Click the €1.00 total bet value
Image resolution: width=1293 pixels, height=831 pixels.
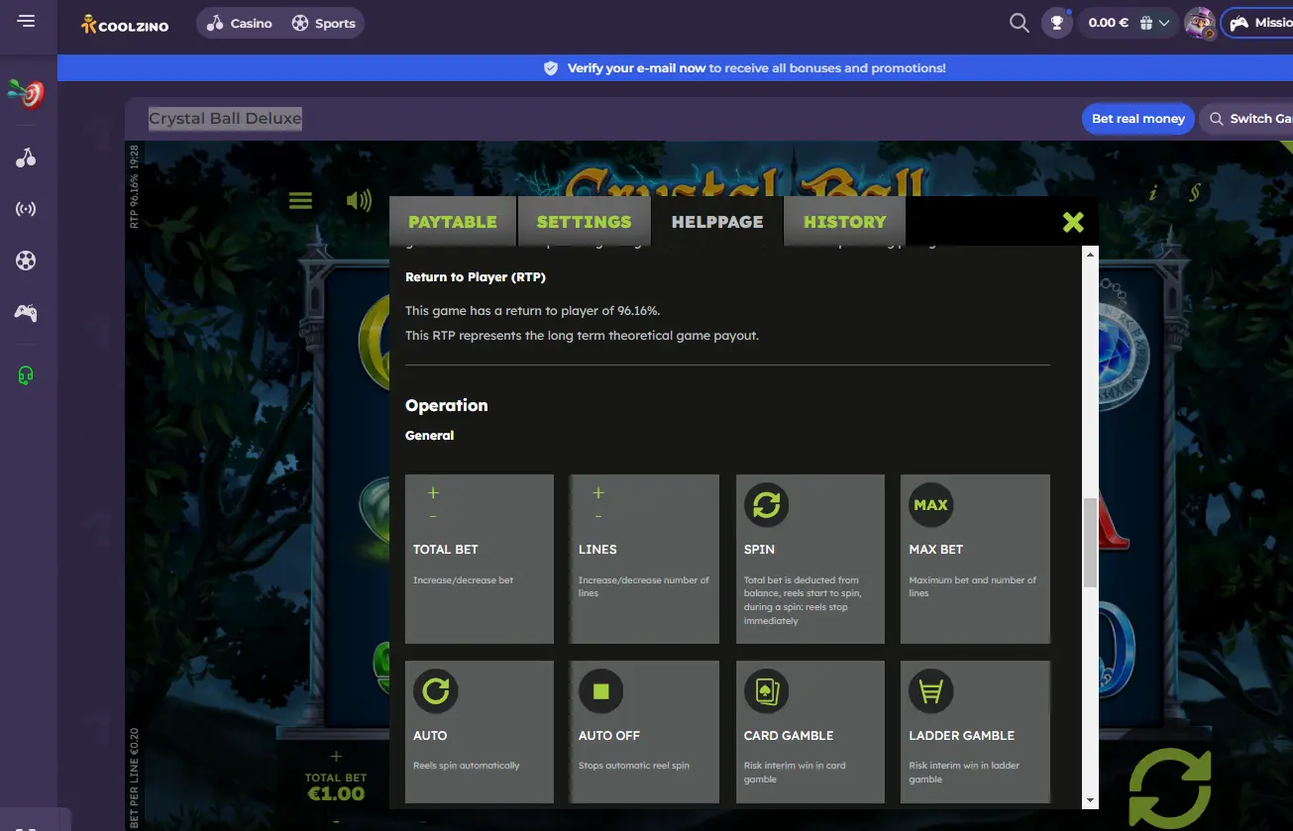pyautogui.click(x=336, y=793)
